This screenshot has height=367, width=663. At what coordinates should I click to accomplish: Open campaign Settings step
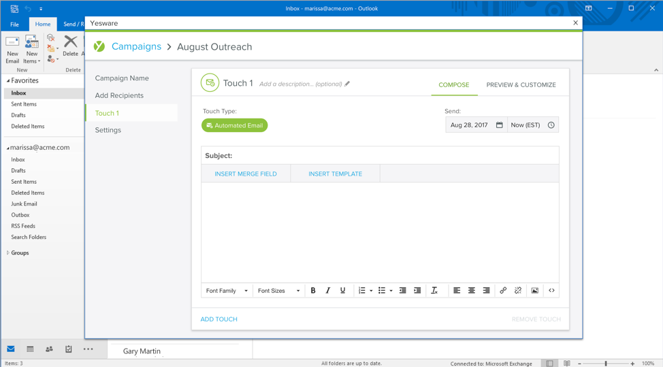coord(108,130)
